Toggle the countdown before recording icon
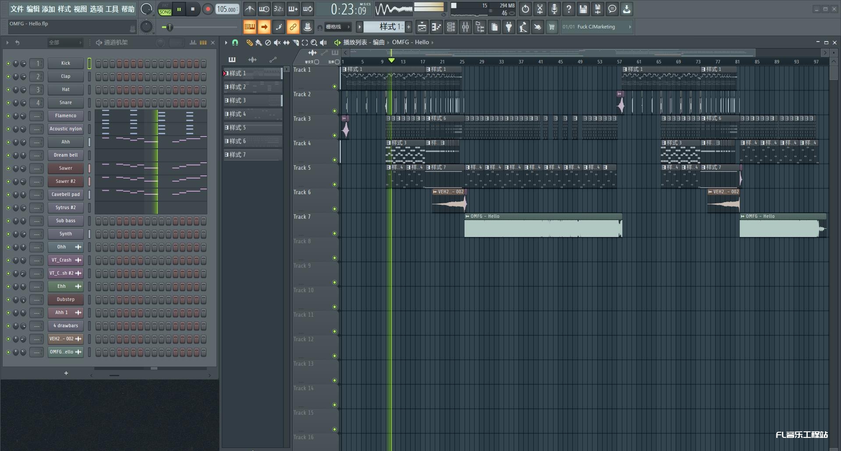 [x=279, y=9]
